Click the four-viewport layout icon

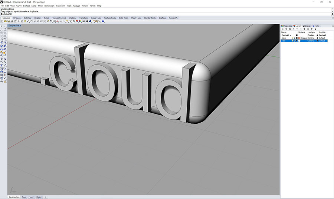coord(54,21)
